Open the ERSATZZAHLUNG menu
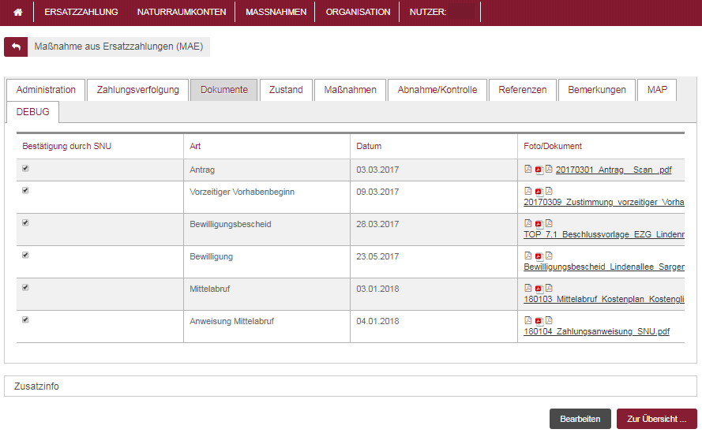 tap(81, 13)
